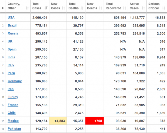The width and height of the screenshot is (167, 133).
Task: Click the Total Recovered header text
Action: coord(113,6)
